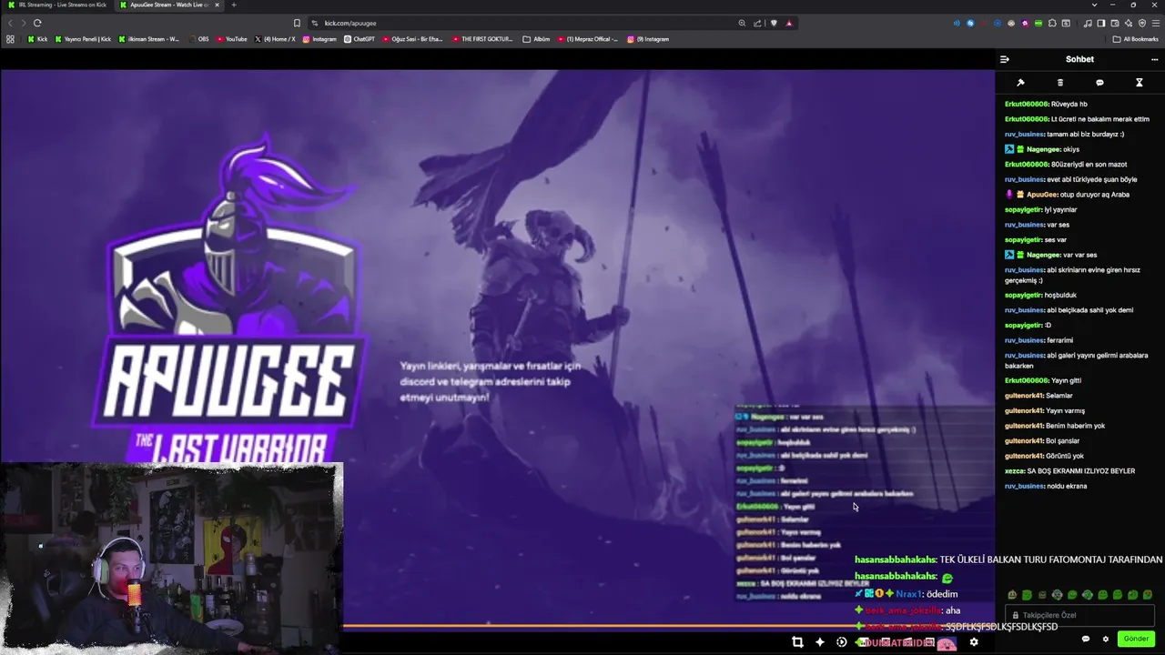The width and height of the screenshot is (1165, 655).
Task: Open the first Instagram bookmark
Action: pyautogui.click(x=319, y=39)
